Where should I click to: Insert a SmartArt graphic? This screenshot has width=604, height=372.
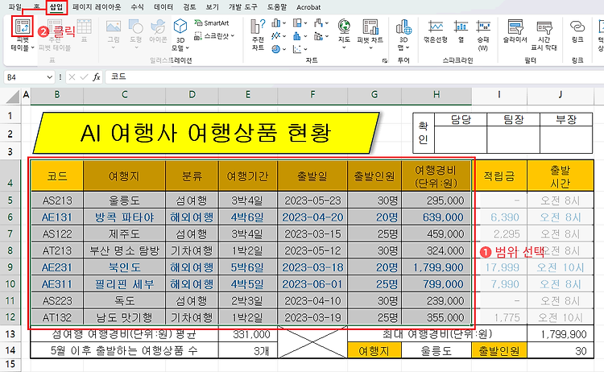coord(212,23)
